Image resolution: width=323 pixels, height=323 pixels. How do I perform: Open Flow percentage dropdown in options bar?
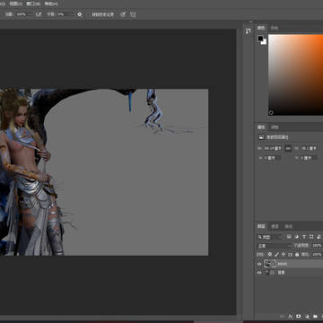24,14
